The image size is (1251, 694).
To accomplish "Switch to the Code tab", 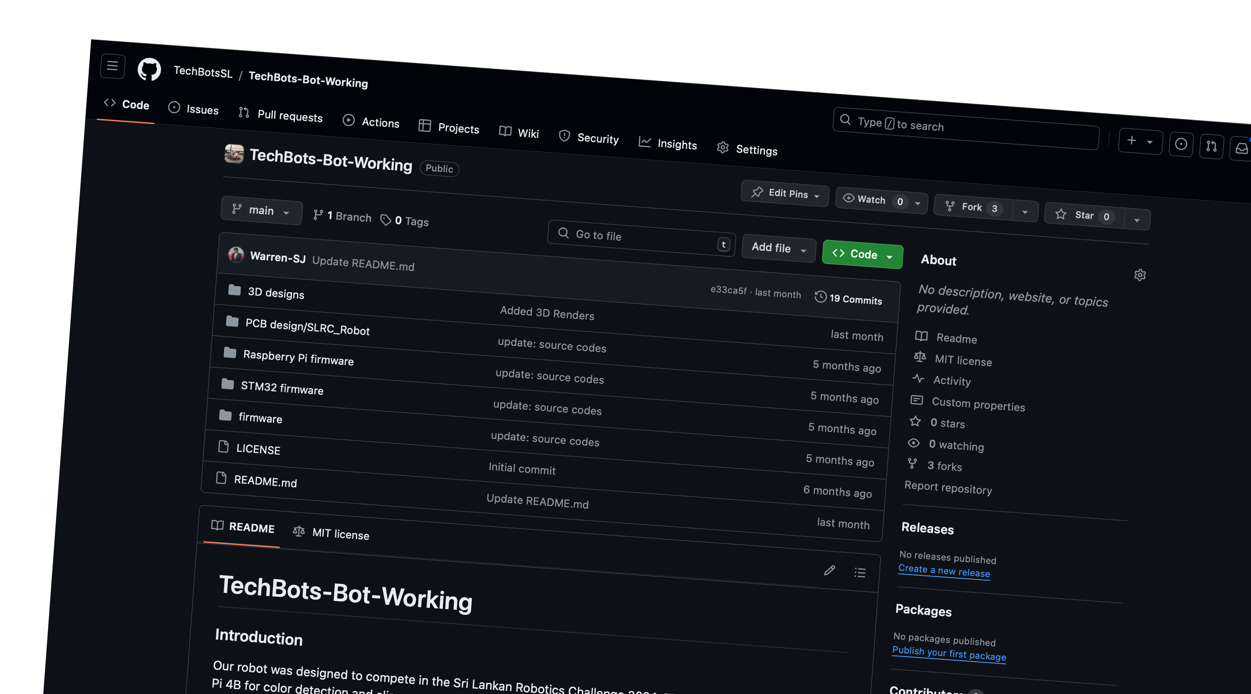I will tap(126, 104).
